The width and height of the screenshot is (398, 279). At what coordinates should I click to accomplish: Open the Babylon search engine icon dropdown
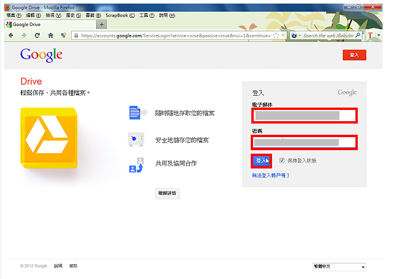click(x=296, y=35)
